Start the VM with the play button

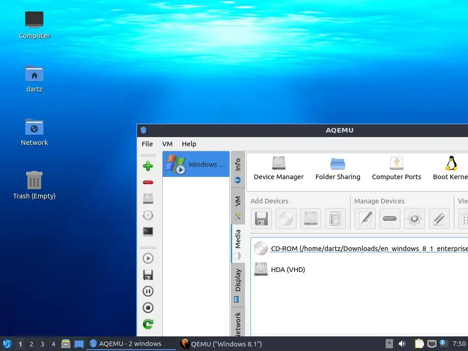coord(148,258)
